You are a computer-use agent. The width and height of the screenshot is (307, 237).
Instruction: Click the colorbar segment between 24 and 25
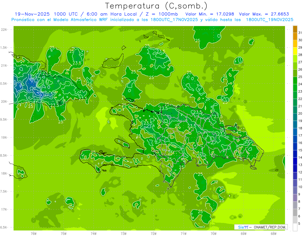click(295, 81)
